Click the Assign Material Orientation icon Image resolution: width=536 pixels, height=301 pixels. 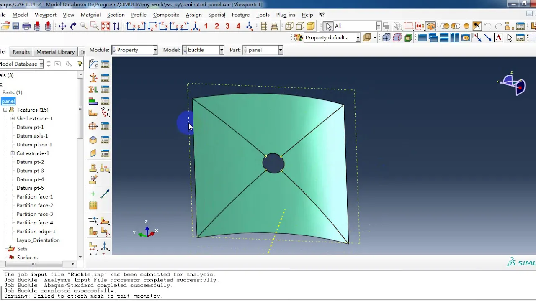click(x=93, y=112)
